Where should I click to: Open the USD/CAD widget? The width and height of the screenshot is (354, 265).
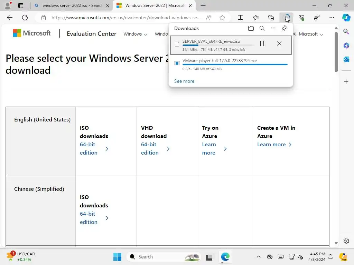click(x=21, y=257)
